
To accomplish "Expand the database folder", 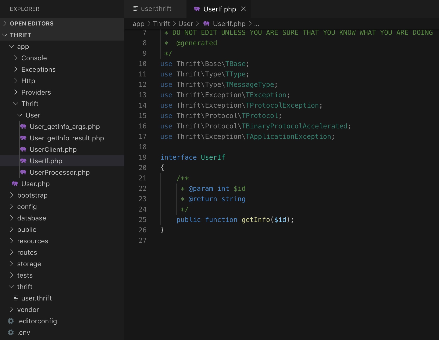I will tap(62, 218).
